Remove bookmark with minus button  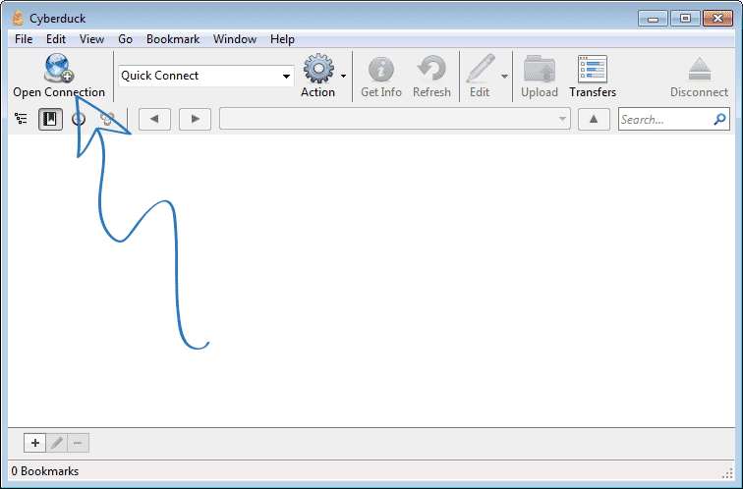[79, 443]
